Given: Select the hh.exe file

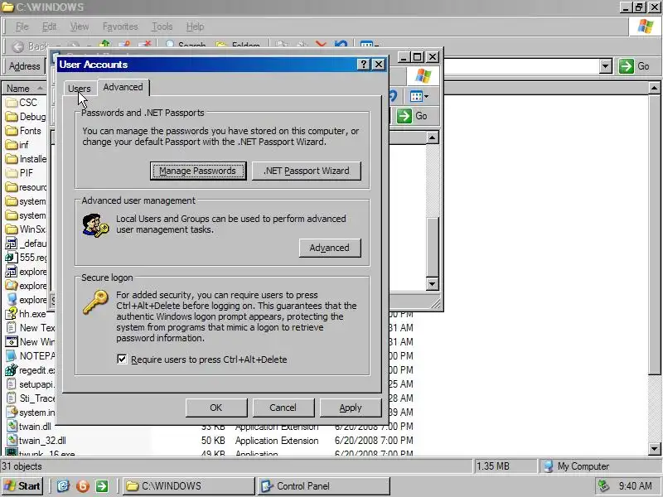Looking at the screenshot, I should (x=26, y=314).
